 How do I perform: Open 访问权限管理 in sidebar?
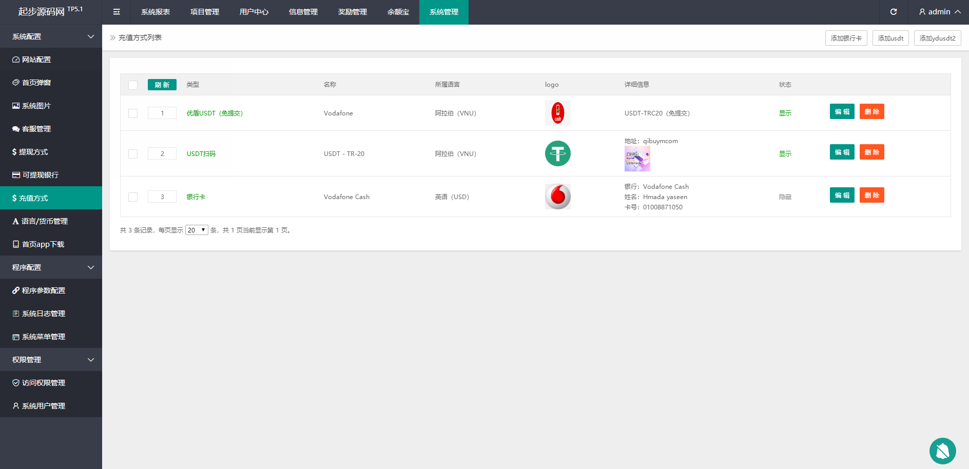43,383
